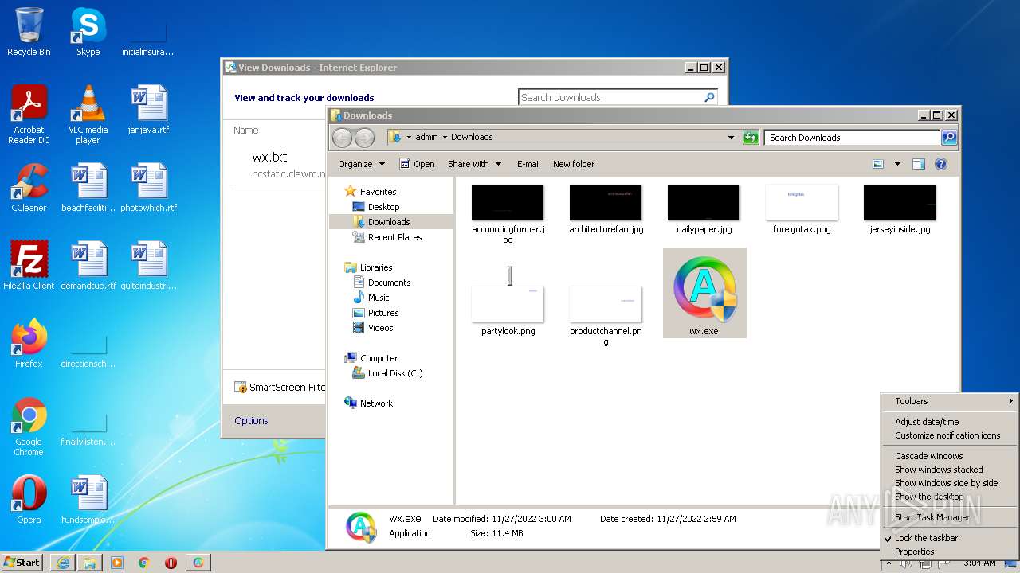1020x573 pixels.
Task: Expand the admin breadcrumb arrow
Action: tap(445, 137)
